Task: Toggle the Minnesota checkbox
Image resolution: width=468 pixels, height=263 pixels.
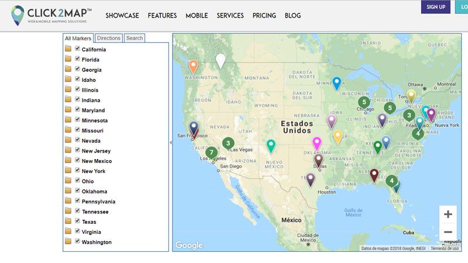Action: point(78,119)
